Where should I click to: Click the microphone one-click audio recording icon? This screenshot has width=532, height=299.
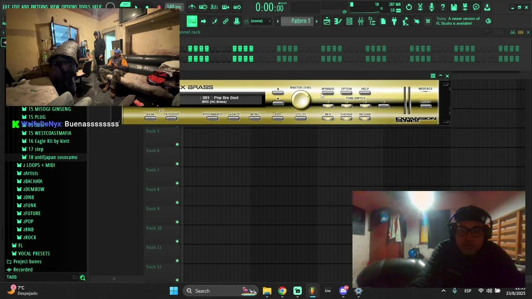[431, 7]
